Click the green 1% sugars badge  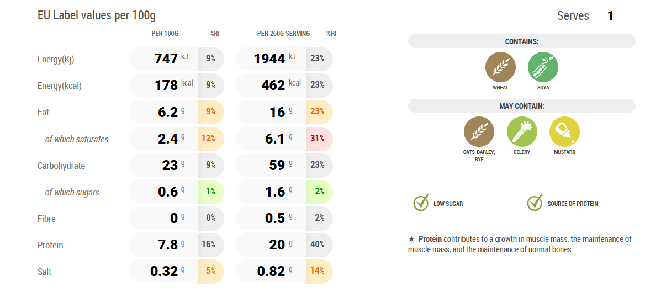point(210,192)
